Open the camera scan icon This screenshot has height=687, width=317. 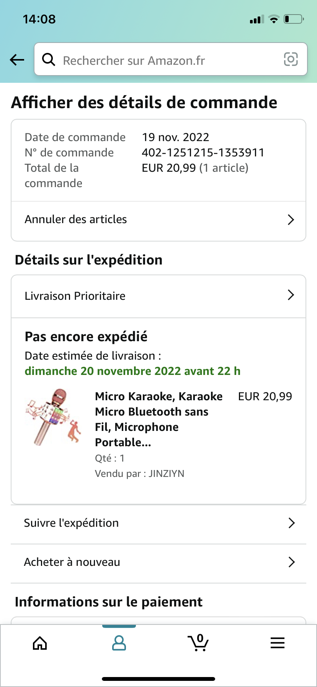291,59
